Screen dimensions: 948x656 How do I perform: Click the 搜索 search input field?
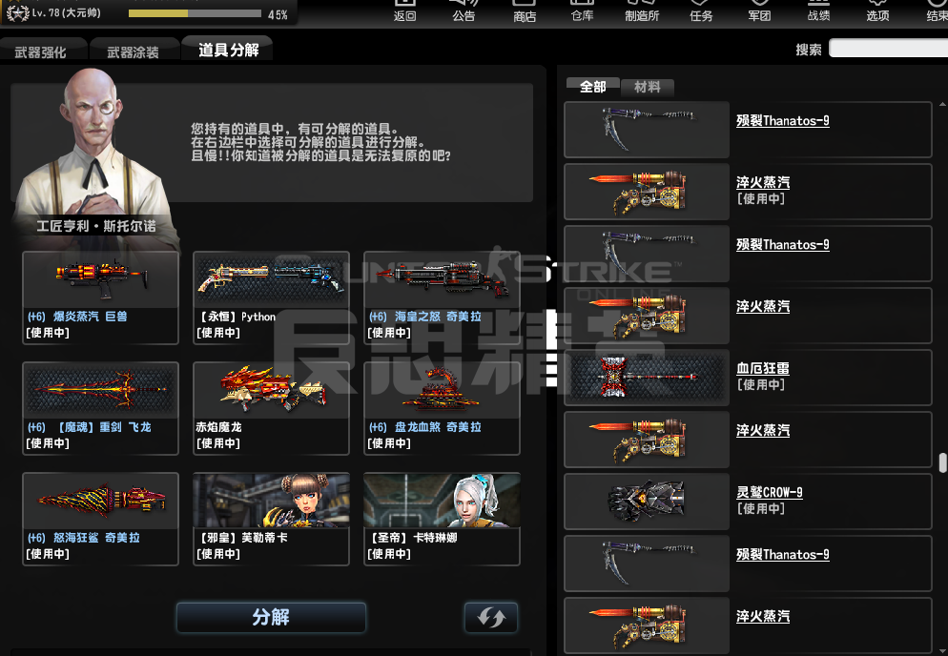(888, 49)
